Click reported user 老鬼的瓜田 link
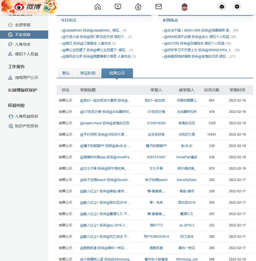 [x=187, y=123]
